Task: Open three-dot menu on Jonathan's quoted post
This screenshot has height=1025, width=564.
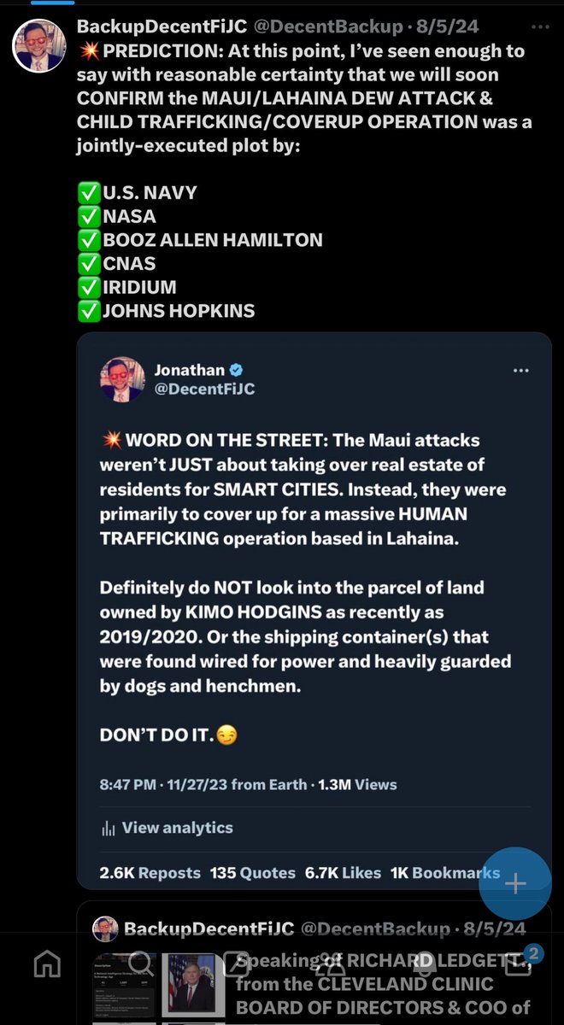Action: tap(520, 371)
